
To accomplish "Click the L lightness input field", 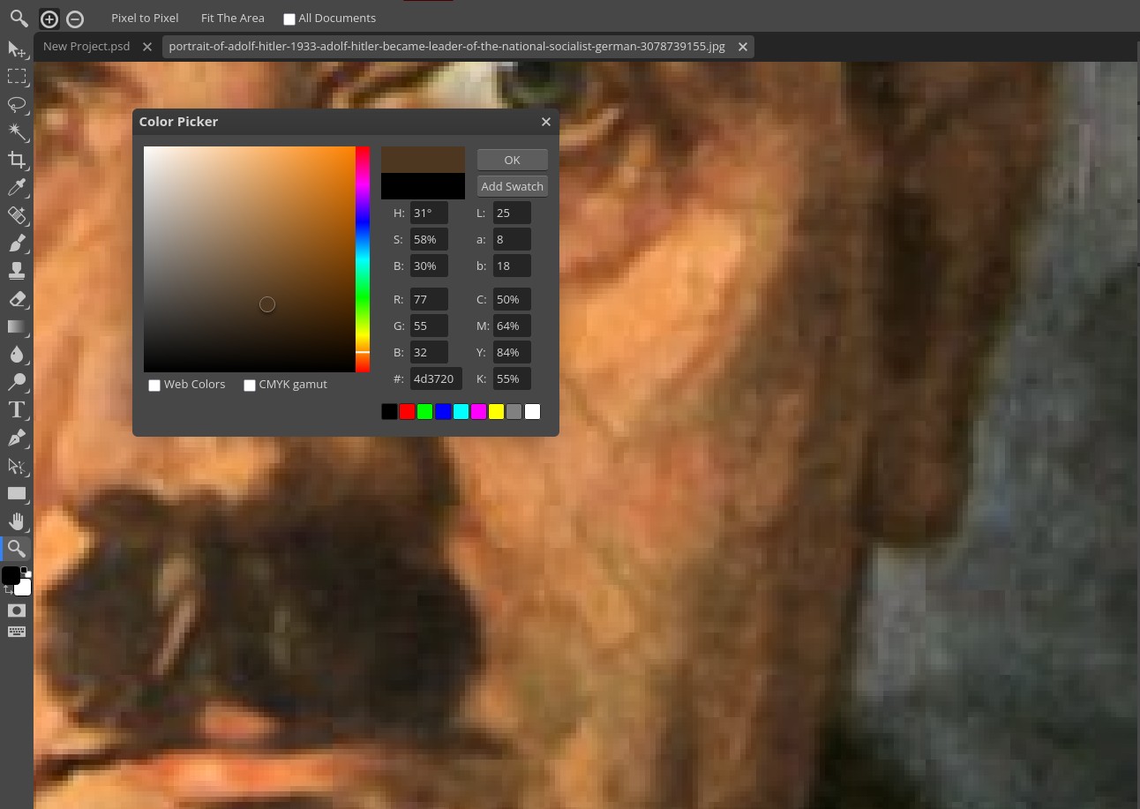I will click(512, 213).
